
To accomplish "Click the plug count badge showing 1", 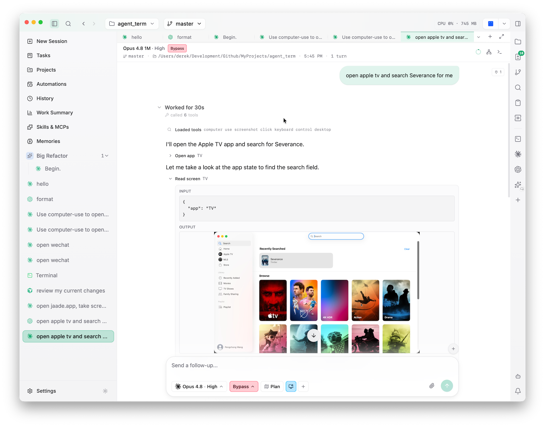I will pos(498,72).
